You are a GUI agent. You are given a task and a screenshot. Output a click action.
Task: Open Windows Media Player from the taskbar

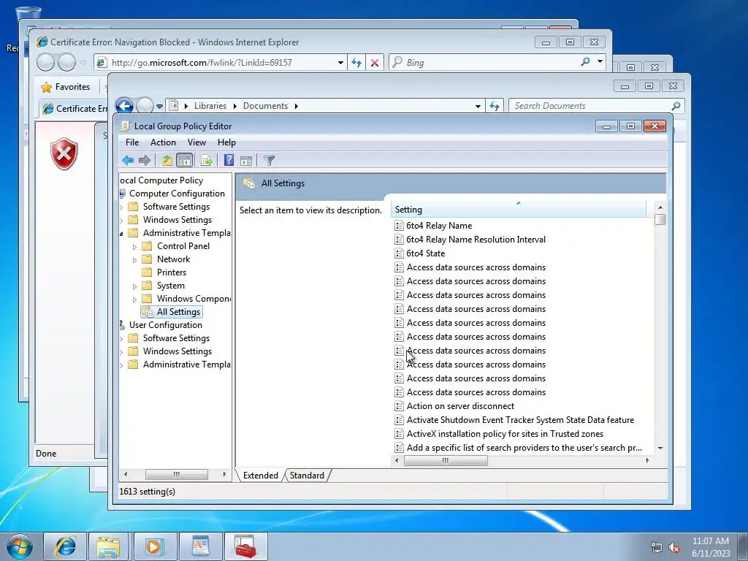point(153,546)
